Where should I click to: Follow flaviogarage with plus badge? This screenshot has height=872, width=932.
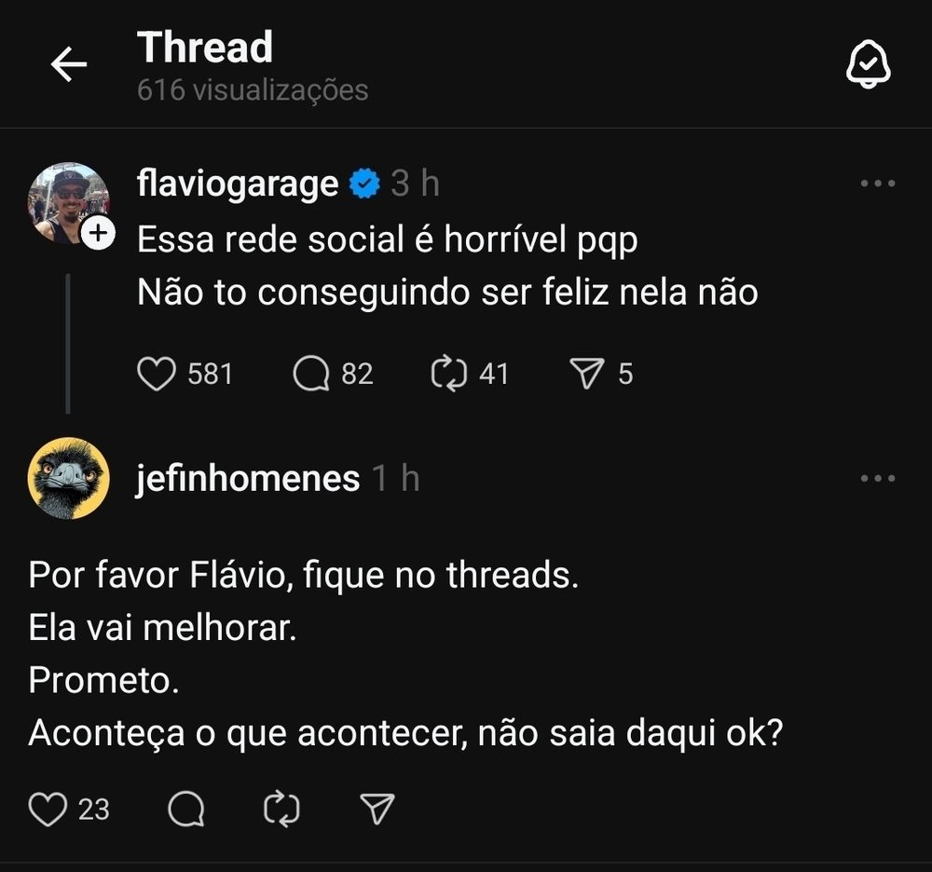(x=98, y=233)
